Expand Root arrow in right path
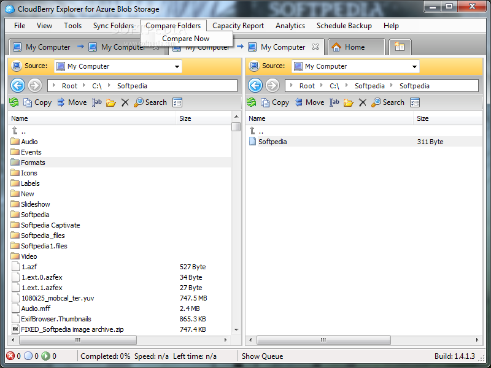 (x=291, y=85)
